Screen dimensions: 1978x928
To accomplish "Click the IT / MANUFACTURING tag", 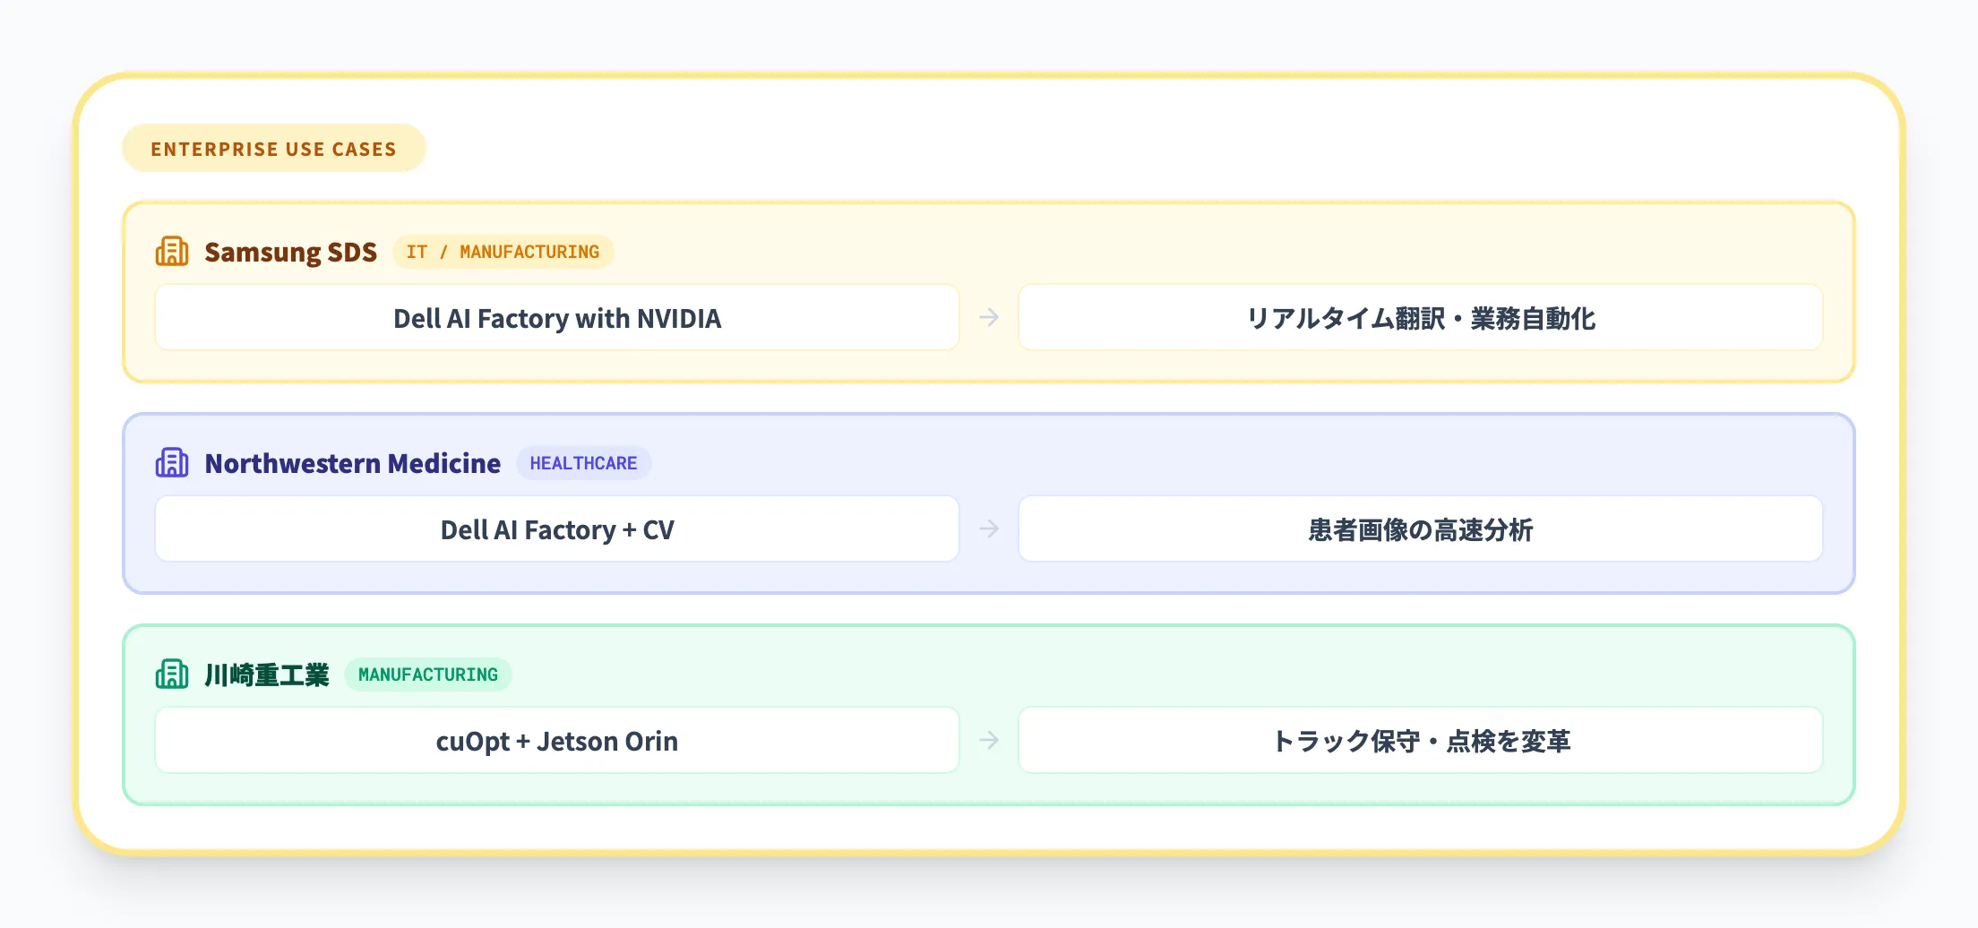I will [x=503, y=252].
